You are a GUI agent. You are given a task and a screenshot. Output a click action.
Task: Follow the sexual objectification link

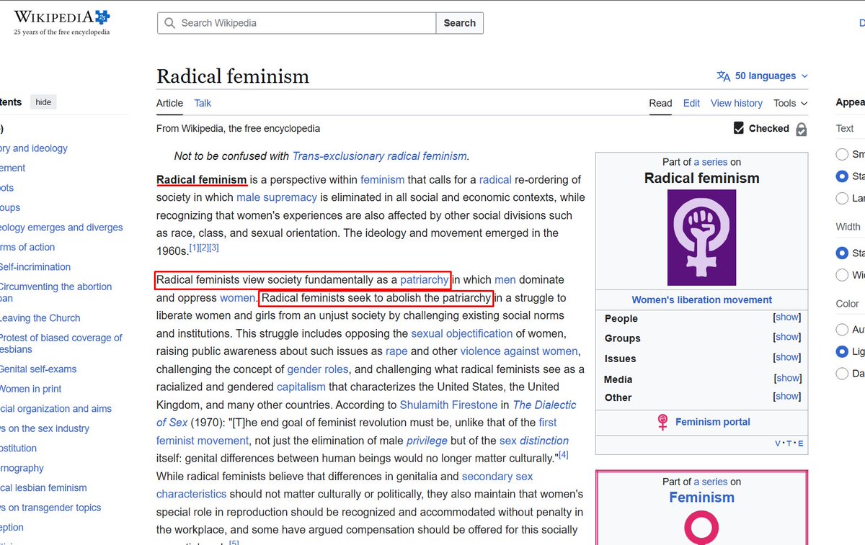462,333
